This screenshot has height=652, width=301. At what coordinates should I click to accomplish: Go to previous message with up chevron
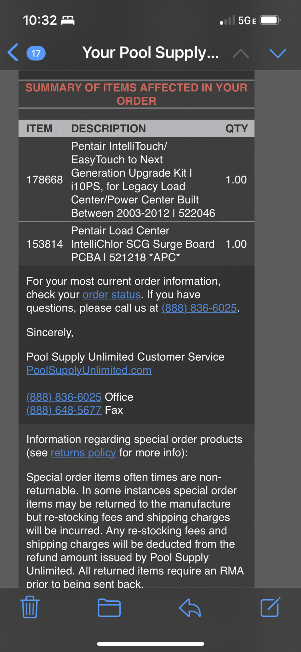coord(241,53)
